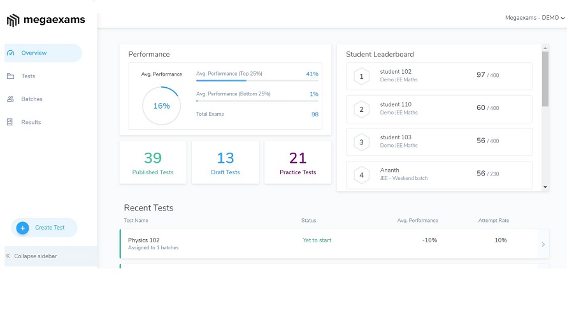Click the Overview speedometer icon
Screen dimensions: 567x318
[11, 53]
